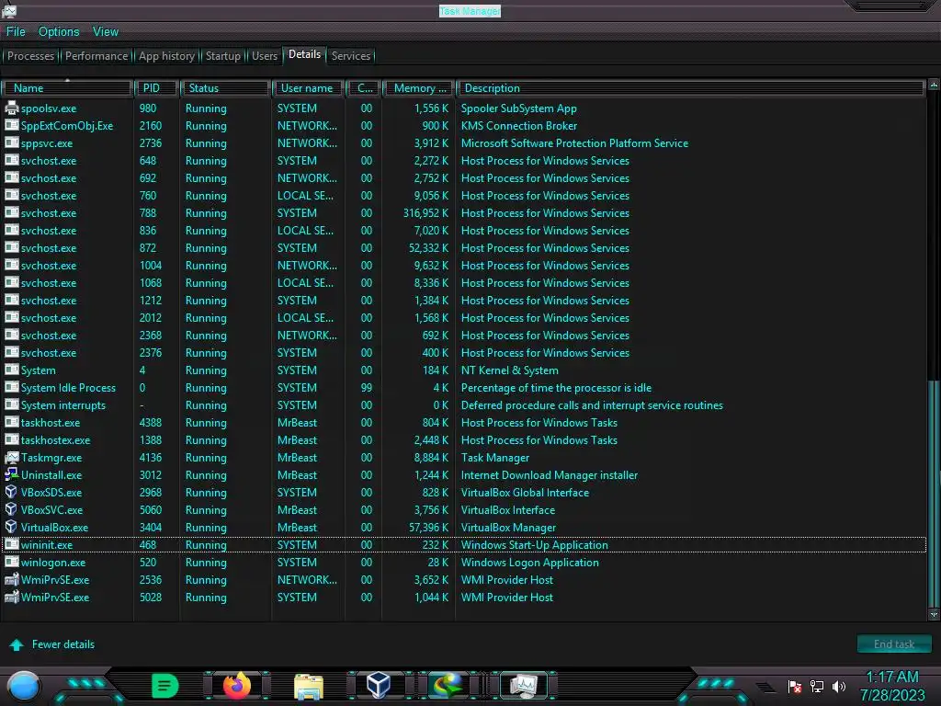
Task: Click the System Idle Process icon
Action: tap(11, 388)
